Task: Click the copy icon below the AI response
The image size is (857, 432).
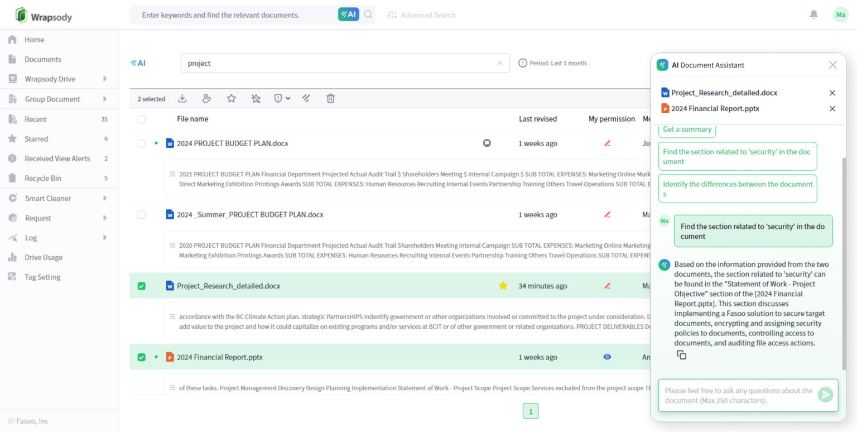Action: 682,354
